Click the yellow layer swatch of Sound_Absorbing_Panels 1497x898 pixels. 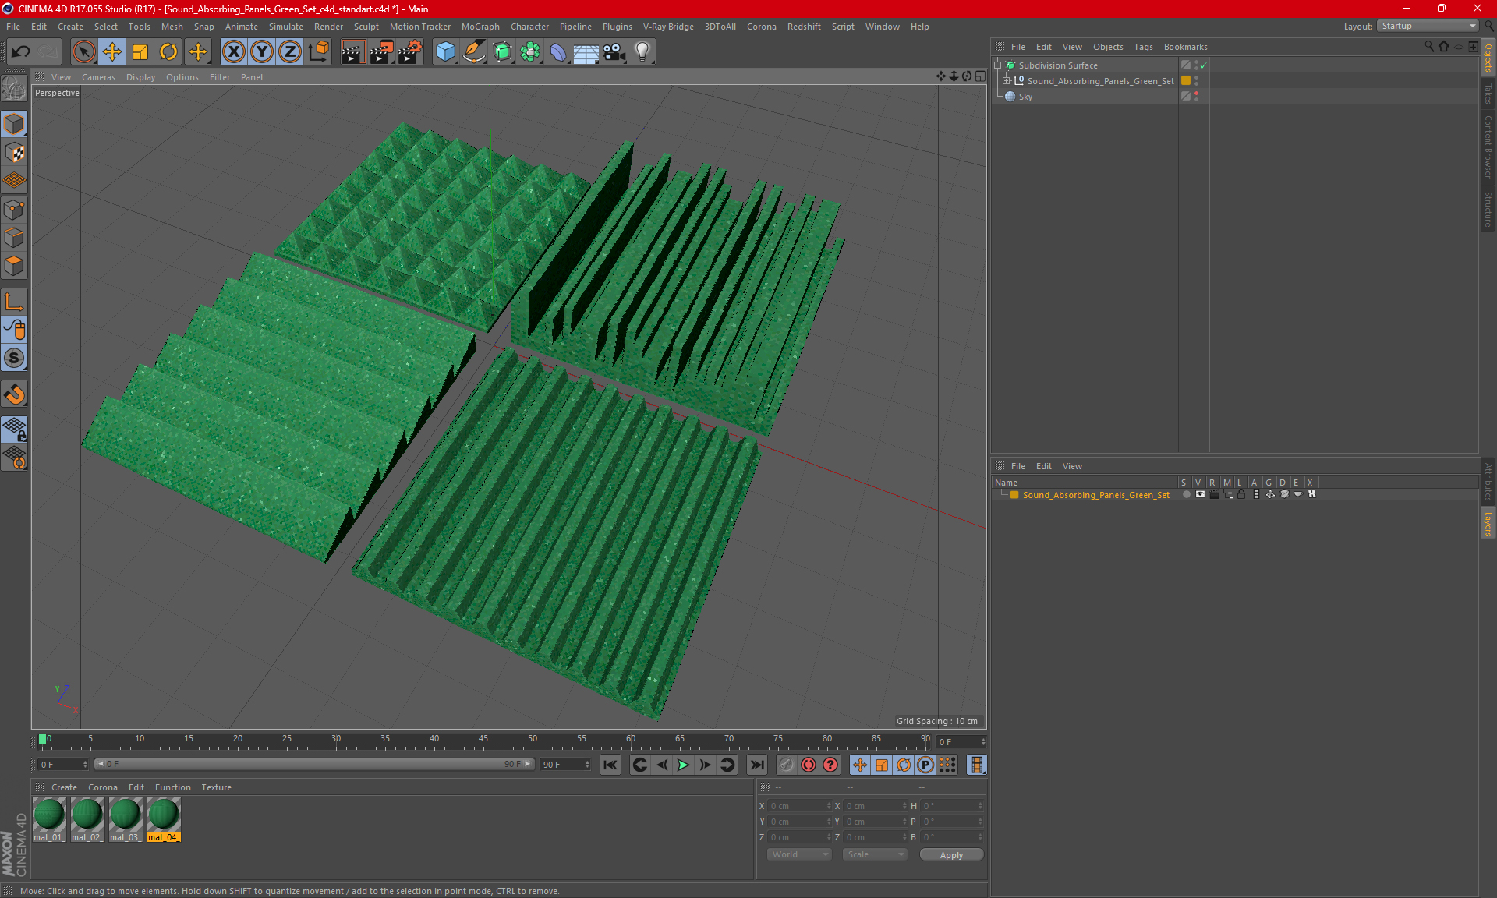pos(1186,80)
